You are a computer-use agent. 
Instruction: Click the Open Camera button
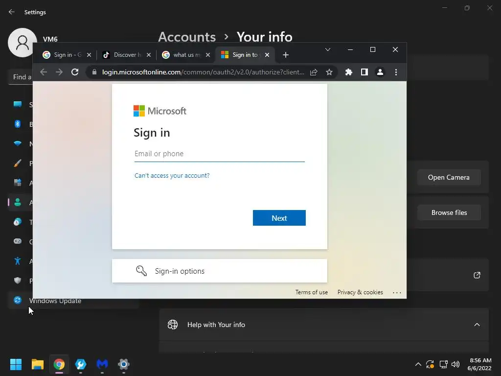(x=449, y=177)
